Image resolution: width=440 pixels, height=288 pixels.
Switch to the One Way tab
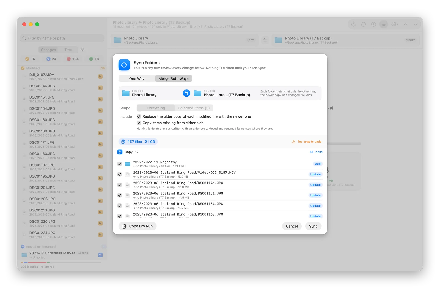point(137,79)
